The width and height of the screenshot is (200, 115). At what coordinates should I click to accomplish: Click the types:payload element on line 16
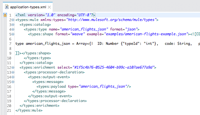click(84, 86)
